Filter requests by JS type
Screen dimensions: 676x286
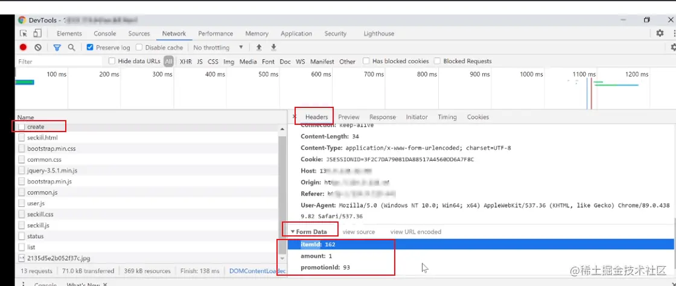click(x=200, y=62)
